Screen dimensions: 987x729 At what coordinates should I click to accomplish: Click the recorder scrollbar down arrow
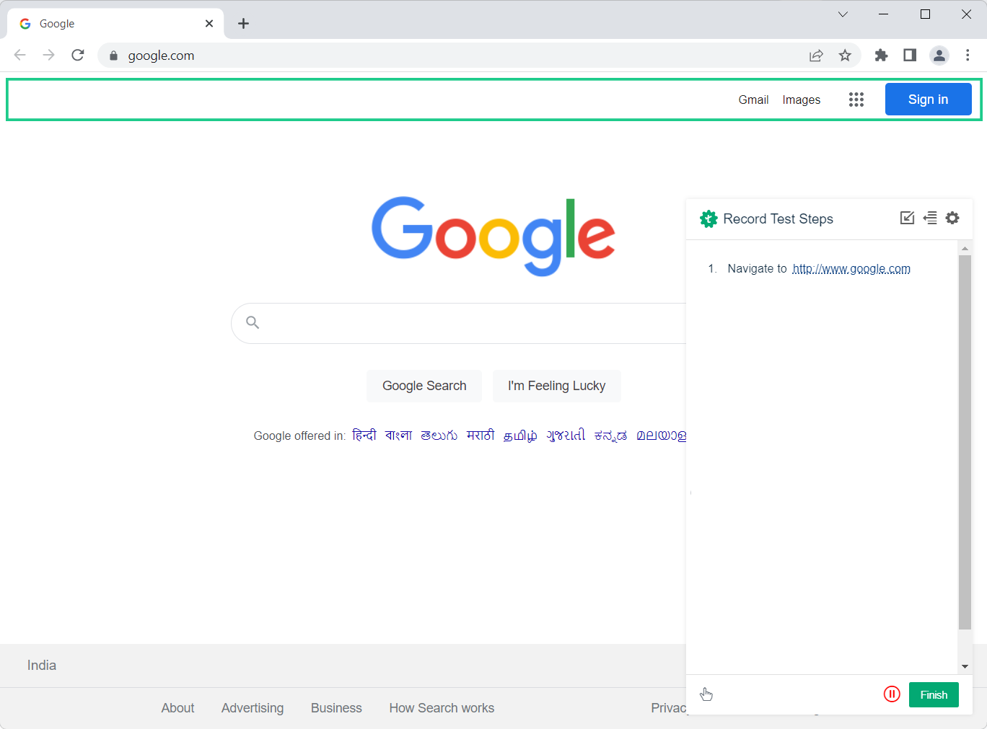coord(965,666)
